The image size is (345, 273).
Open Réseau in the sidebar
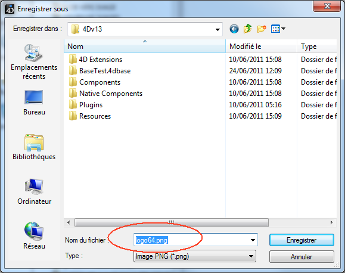click(x=34, y=236)
